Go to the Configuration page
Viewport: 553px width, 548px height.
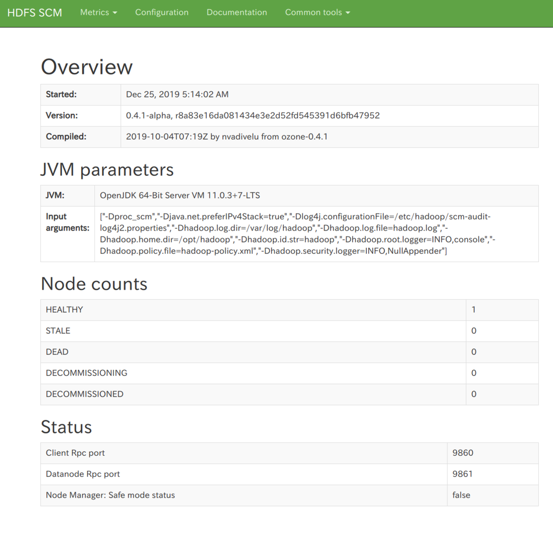coord(162,12)
